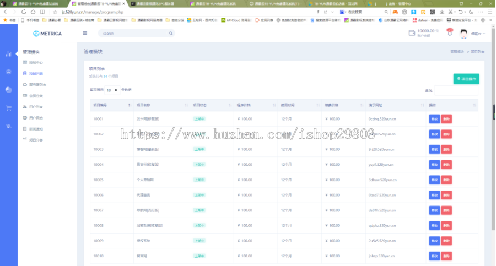The image size is (496, 266).
Task: Click blue edit button for project 10010
Action: tap(434, 256)
